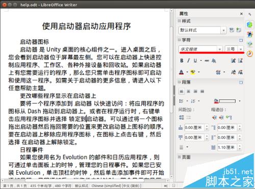The image size is (255, 189).
Task: Click the word count in status bar
Action: click(x=51, y=186)
